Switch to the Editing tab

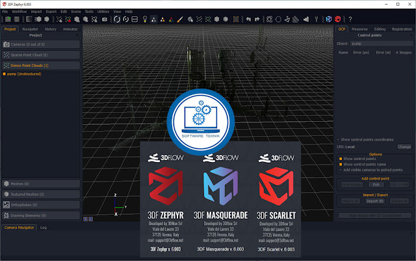[380, 29]
